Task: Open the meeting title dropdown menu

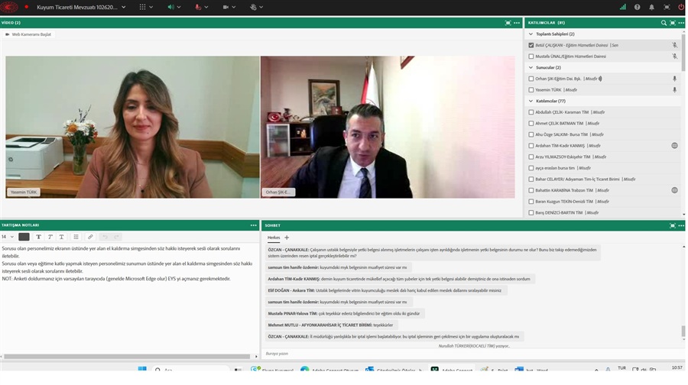Action: pos(125,7)
